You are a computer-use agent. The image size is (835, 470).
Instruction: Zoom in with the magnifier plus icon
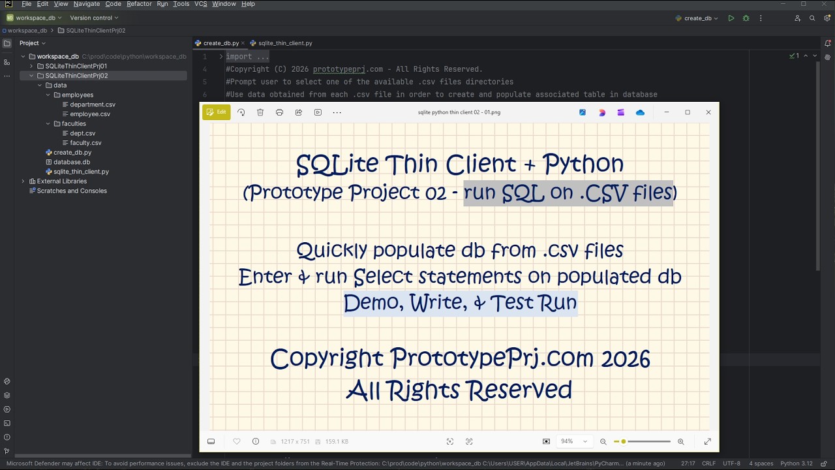point(681,442)
